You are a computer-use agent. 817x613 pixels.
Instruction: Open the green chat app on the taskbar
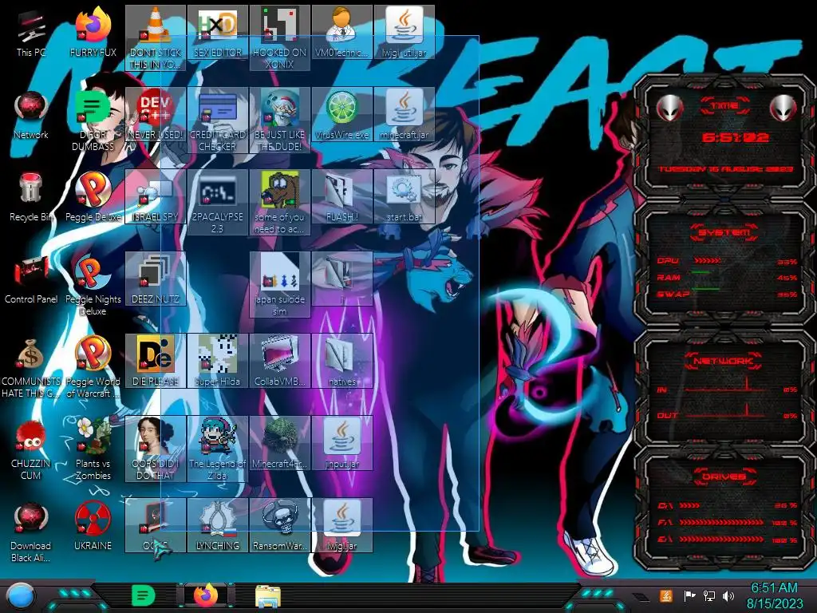pos(143,595)
